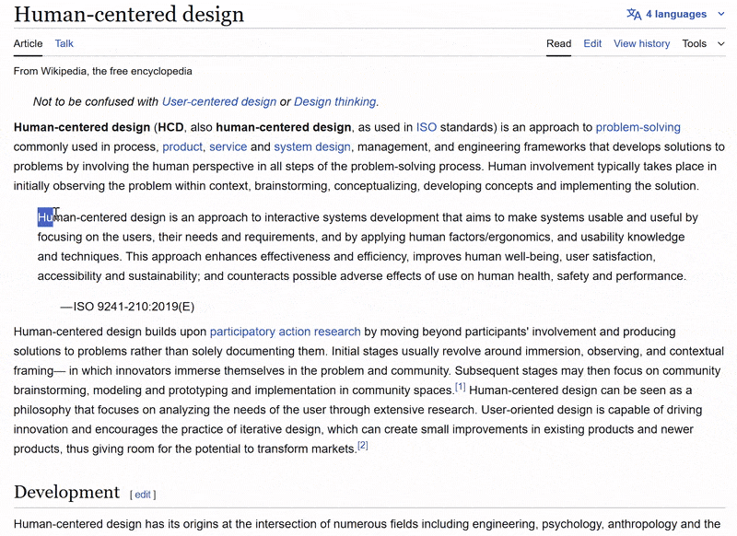Viewport: 737px width, 536px height.
Task: Switch to the Talk tab
Action: (x=64, y=43)
